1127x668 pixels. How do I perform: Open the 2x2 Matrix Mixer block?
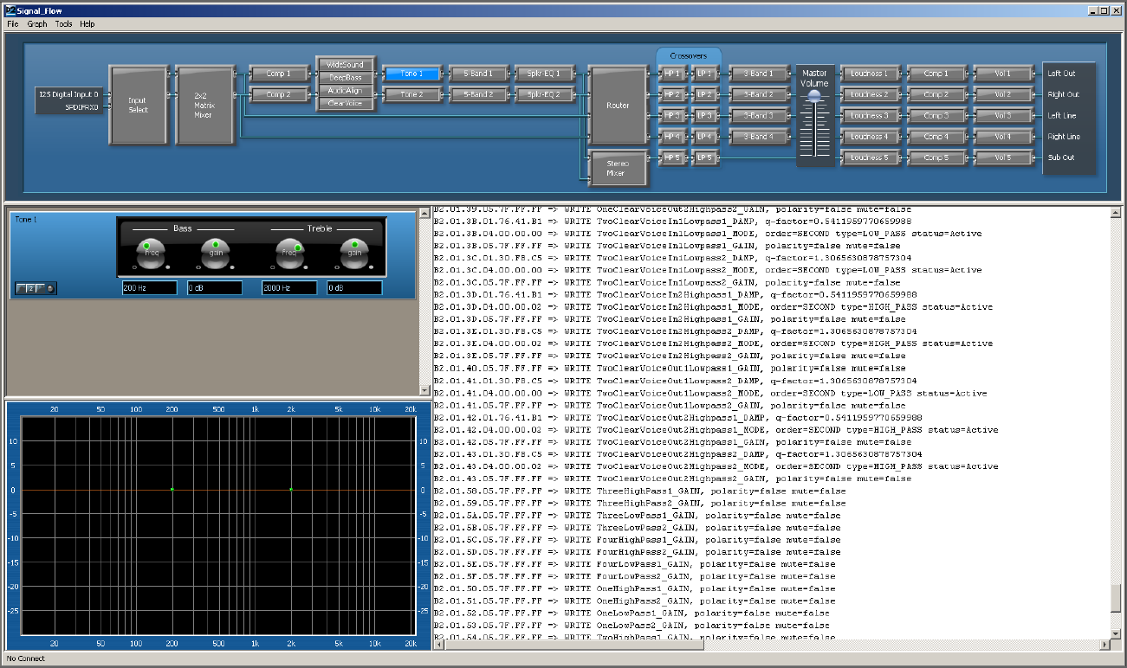(x=204, y=105)
